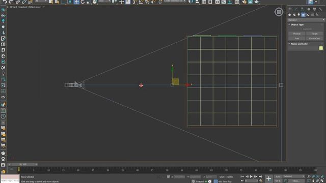Open the Display panel tab
The image size is (326, 183).
314,9
